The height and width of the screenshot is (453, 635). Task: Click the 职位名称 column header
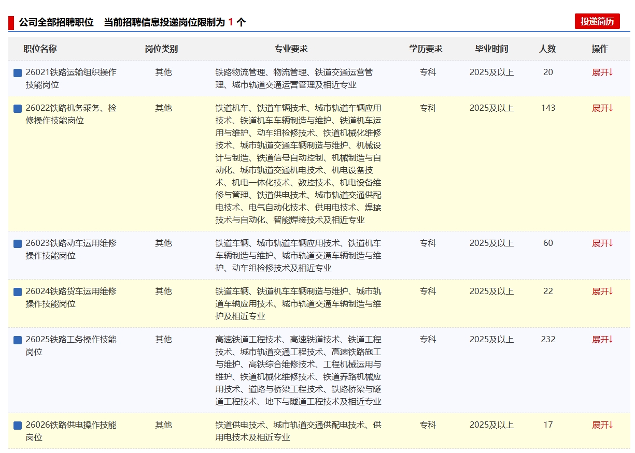click(x=40, y=49)
